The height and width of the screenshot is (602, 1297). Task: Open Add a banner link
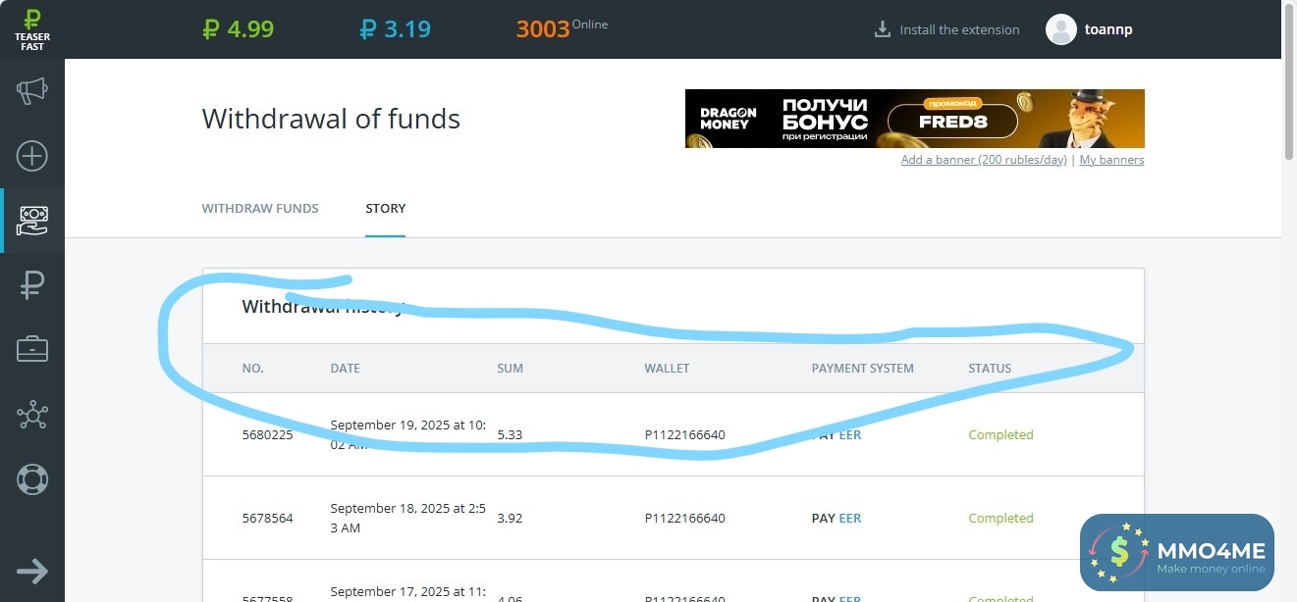[983, 160]
